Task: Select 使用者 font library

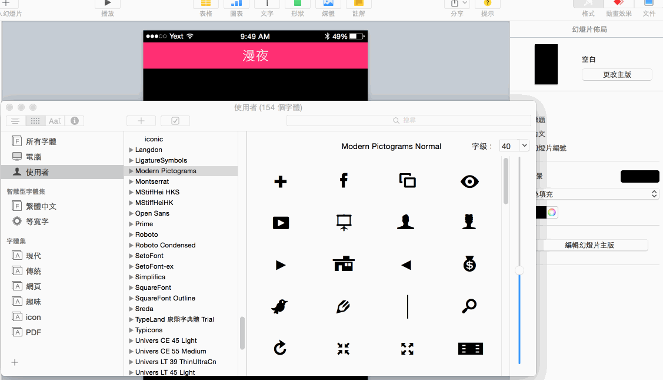Action: coord(62,172)
